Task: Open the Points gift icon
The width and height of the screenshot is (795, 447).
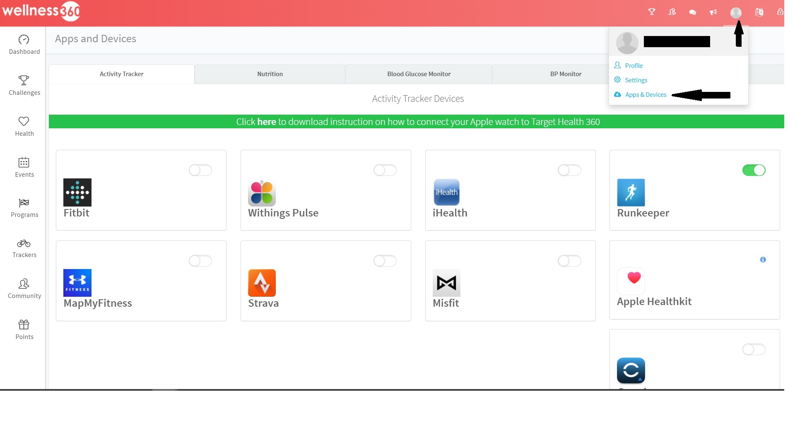Action: [24, 324]
